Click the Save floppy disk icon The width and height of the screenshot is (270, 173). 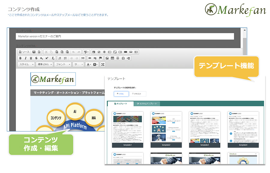(34, 52)
